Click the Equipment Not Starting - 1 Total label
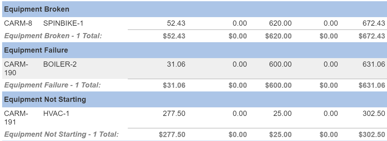The image size is (387, 141). point(61,134)
